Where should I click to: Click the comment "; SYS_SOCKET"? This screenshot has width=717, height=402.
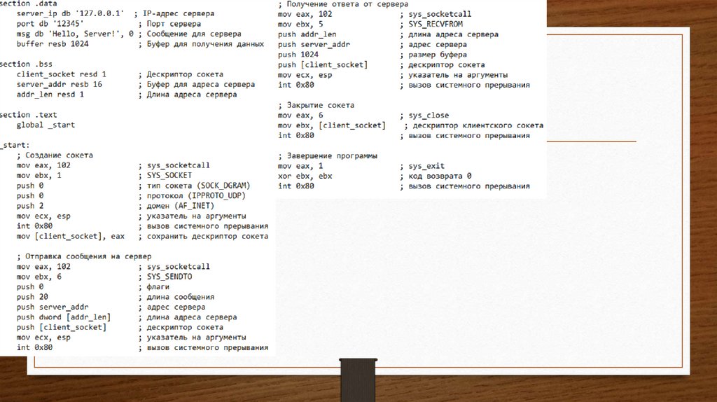(x=165, y=175)
